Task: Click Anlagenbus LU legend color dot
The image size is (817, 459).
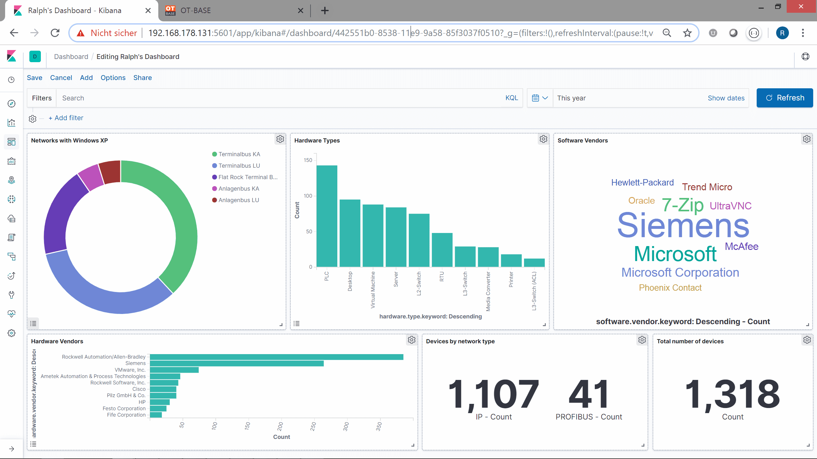Action: [x=214, y=200]
